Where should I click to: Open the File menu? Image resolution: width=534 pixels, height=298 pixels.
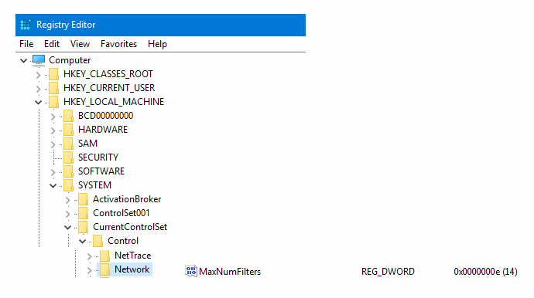click(x=26, y=44)
